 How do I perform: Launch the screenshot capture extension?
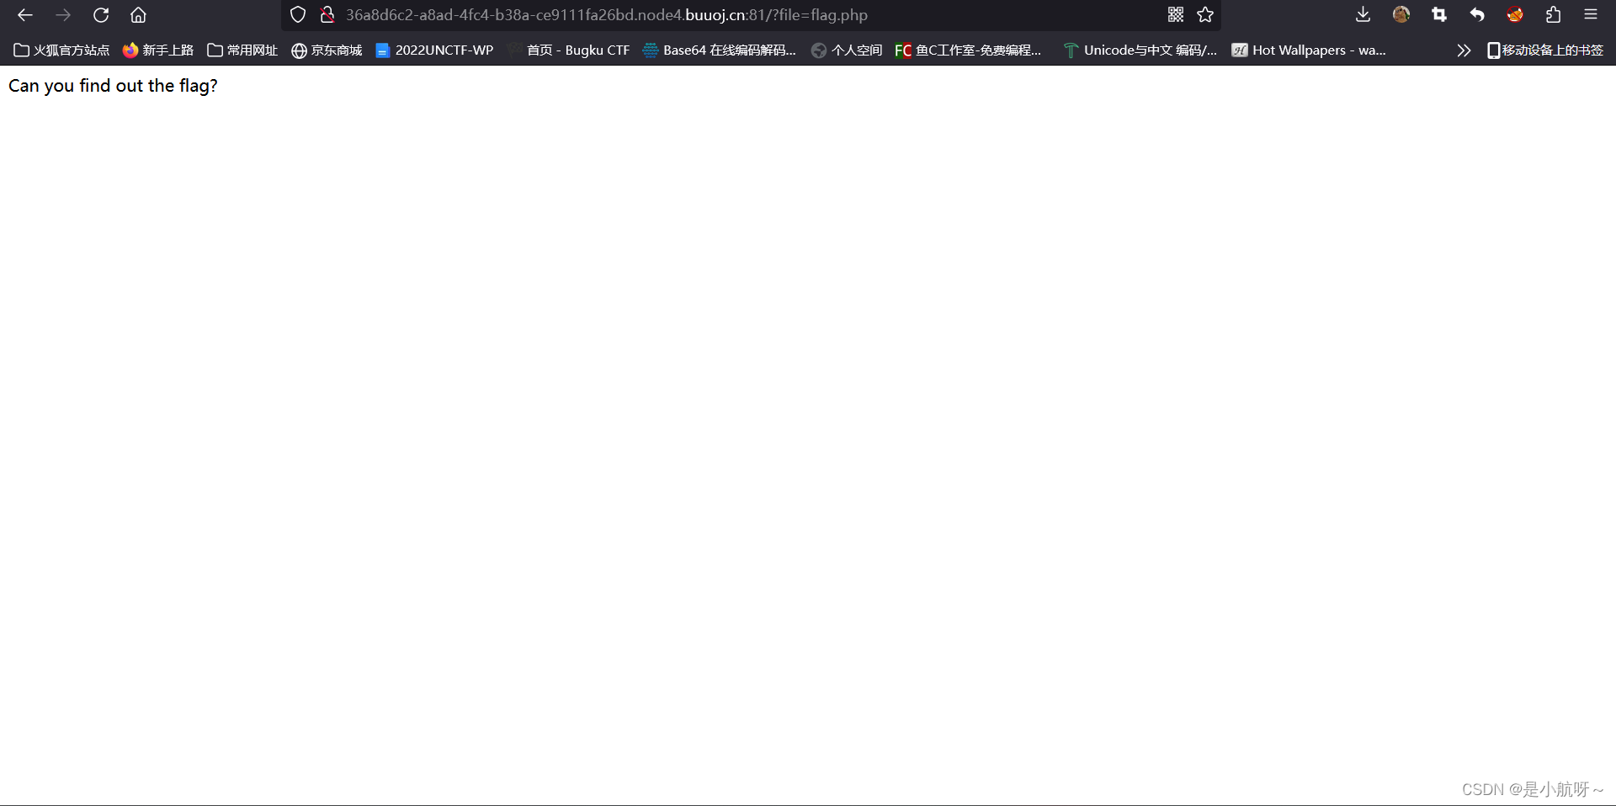pos(1440,14)
